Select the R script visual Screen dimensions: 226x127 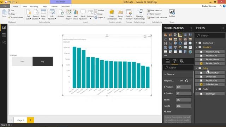point(185,52)
